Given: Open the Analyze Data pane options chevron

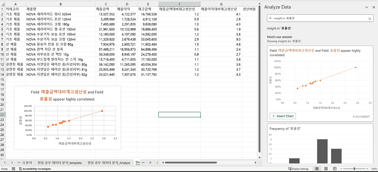Looking at the screenshot, I should click(x=367, y=7).
